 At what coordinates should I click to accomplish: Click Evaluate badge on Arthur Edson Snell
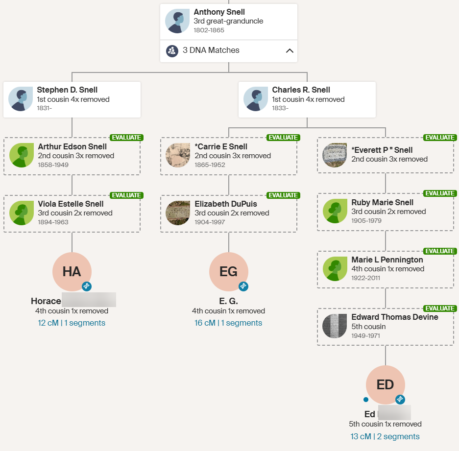[126, 138]
